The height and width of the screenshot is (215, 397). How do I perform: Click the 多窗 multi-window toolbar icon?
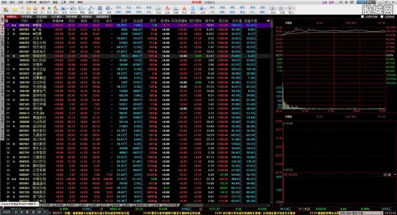[x=282, y=9]
